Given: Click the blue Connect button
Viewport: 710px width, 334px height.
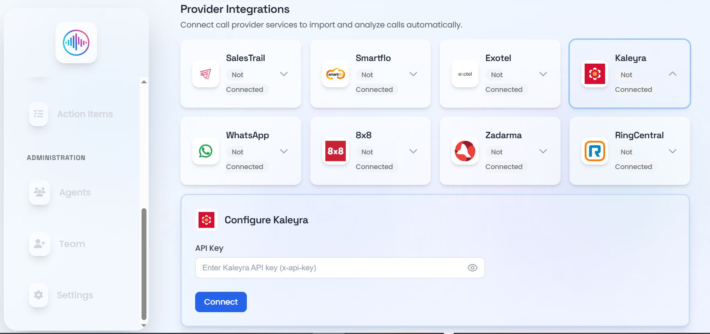Looking at the screenshot, I should pos(221,302).
